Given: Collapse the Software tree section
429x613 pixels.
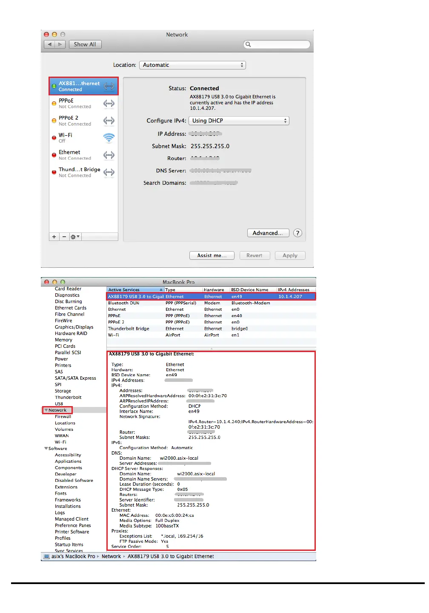Looking at the screenshot, I should 46,449.
